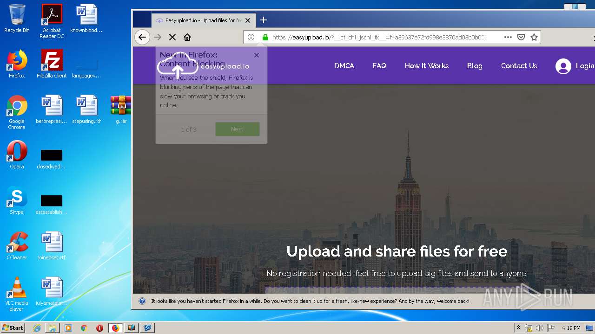
Task: Switch to Firefox taskbar button
Action: [x=116, y=328]
